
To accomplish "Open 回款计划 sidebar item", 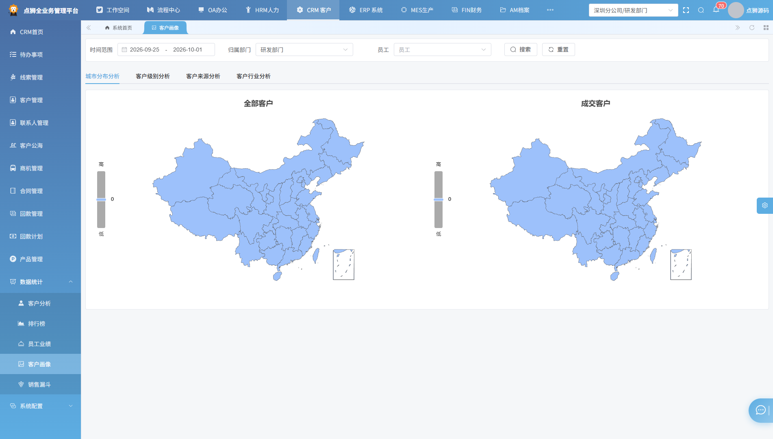I will [41, 236].
